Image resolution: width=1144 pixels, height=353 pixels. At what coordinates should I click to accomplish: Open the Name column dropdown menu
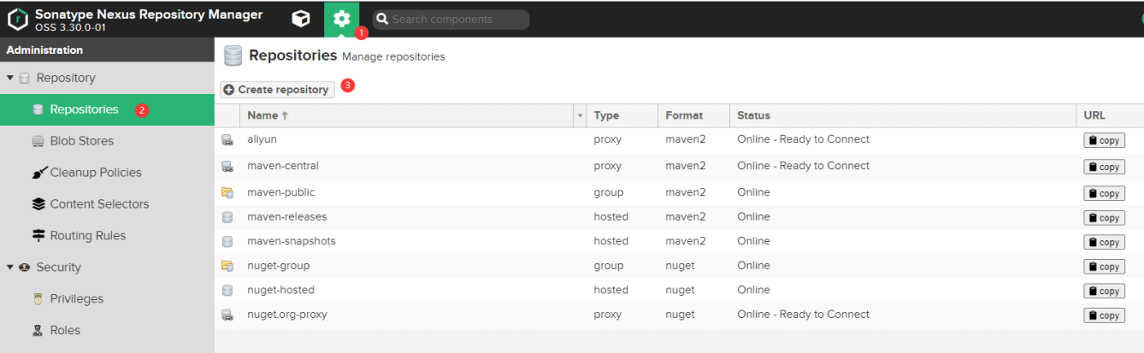581,115
